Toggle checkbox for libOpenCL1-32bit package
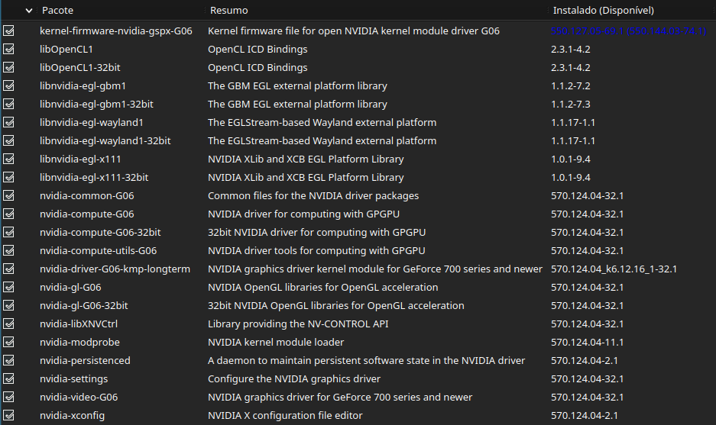The width and height of the screenshot is (716, 425). tap(8, 67)
